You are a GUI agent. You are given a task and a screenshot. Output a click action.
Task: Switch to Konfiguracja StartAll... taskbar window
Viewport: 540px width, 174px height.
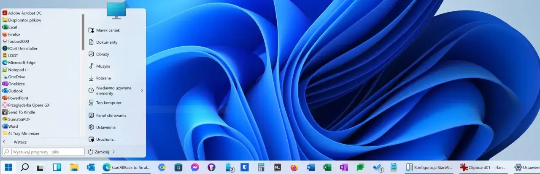coord(429,167)
